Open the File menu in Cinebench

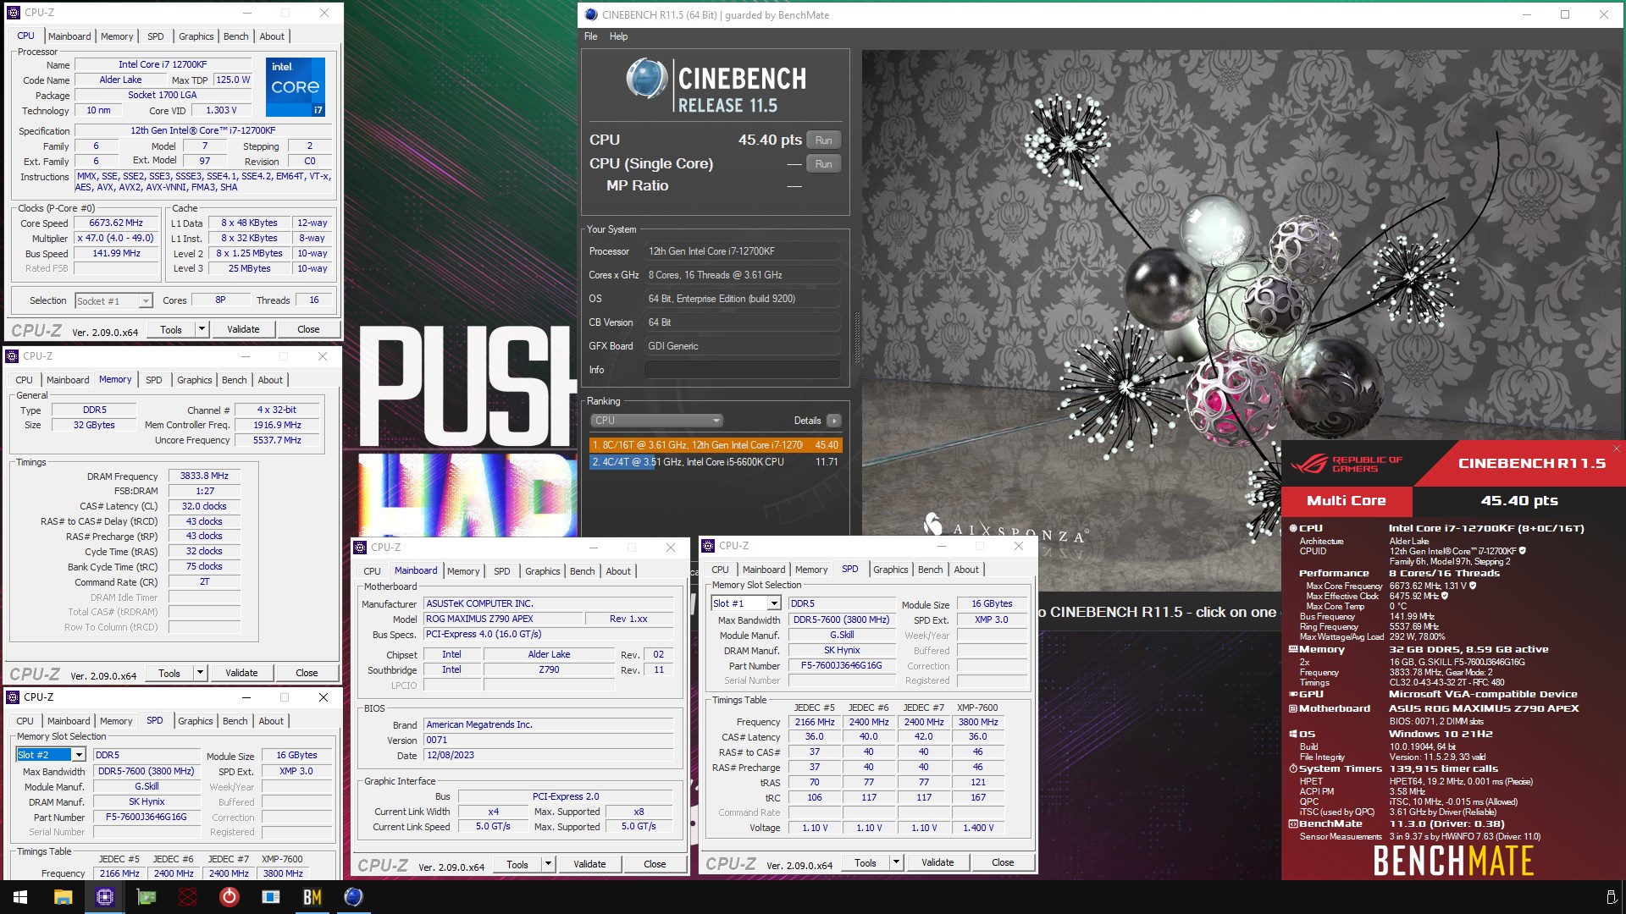pyautogui.click(x=590, y=36)
